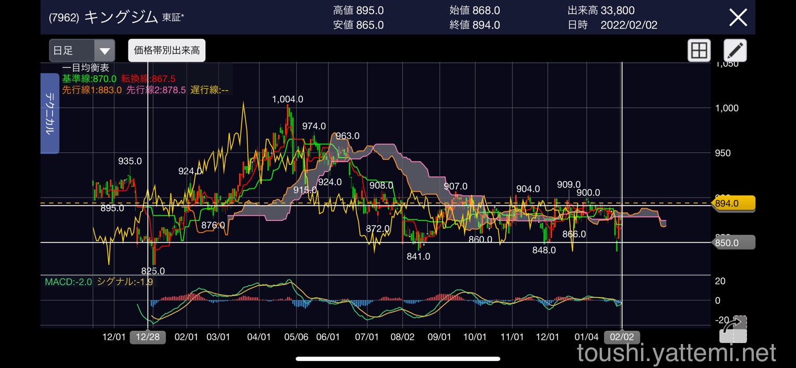Tap the シグナル legend in MACD pane
The width and height of the screenshot is (796, 368).
[125, 282]
